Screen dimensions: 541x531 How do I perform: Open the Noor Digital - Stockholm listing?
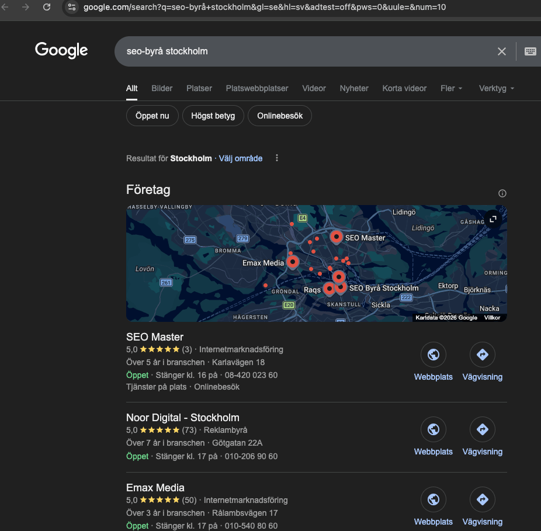coord(182,418)
